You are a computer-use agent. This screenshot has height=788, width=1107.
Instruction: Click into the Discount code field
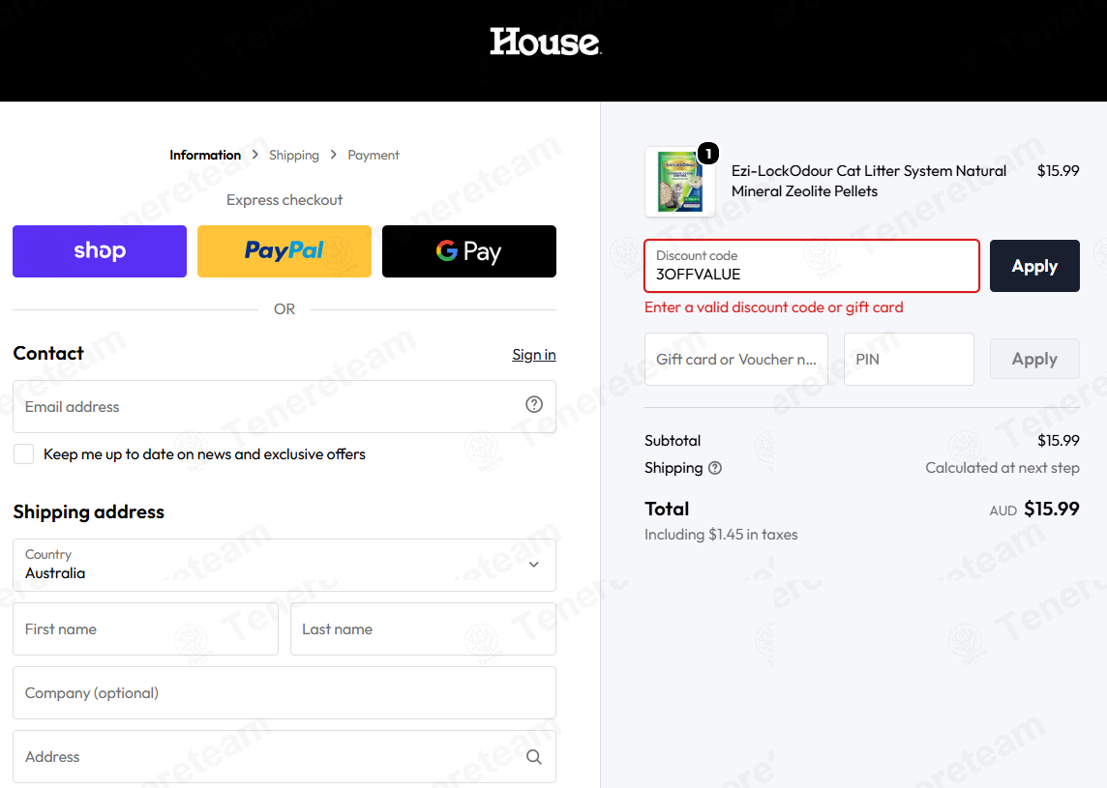pyautogui.click(x=812, y=266)
